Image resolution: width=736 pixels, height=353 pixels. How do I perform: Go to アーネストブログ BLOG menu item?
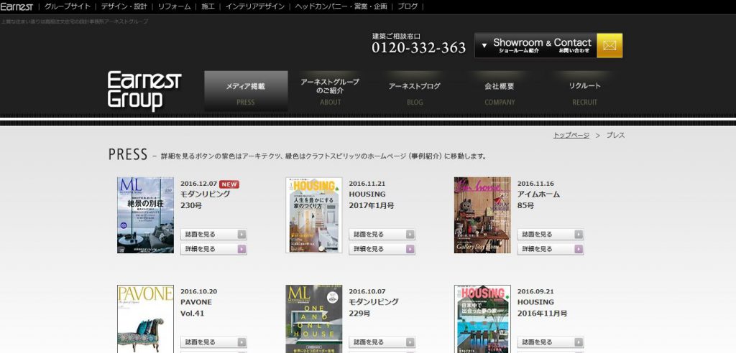[x=415, y=92]
